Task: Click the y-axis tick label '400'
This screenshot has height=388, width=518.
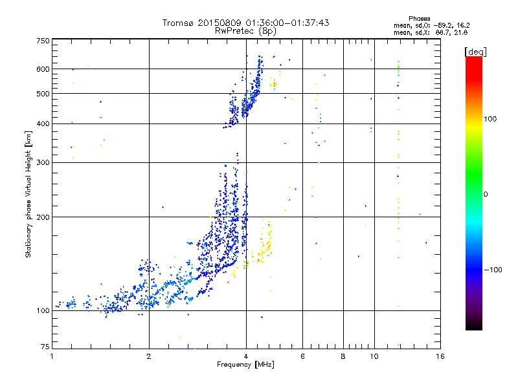Action: [43, 124]
